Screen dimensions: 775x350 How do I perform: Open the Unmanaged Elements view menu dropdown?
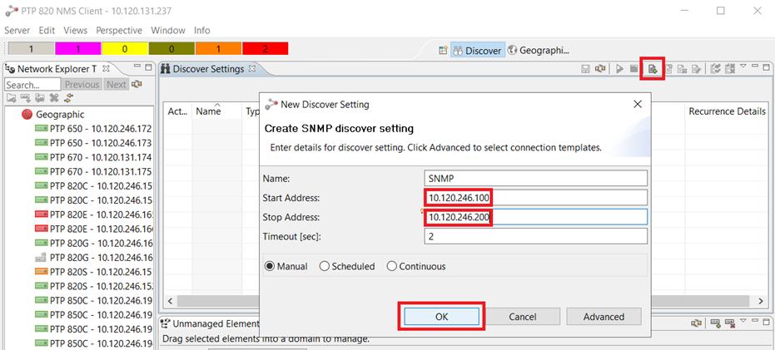tap(743, 322)
